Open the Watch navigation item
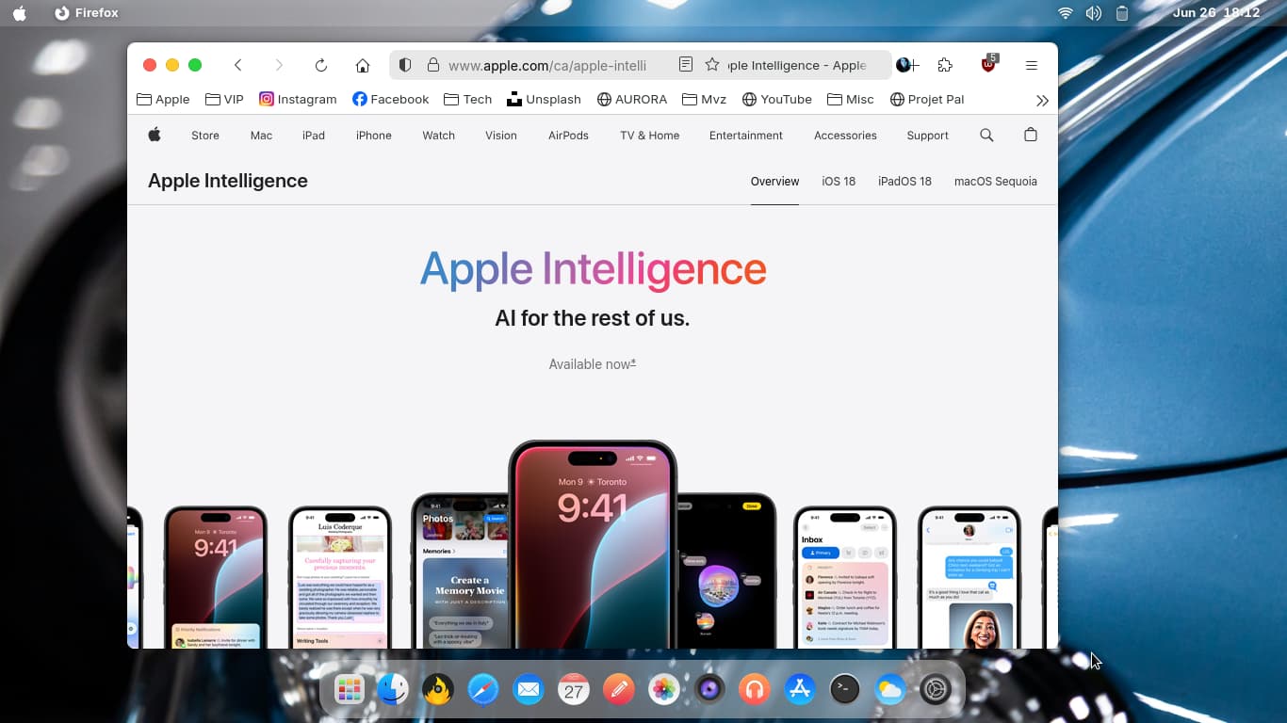Viewport: 1287px width, 723px height. (439, 136)
